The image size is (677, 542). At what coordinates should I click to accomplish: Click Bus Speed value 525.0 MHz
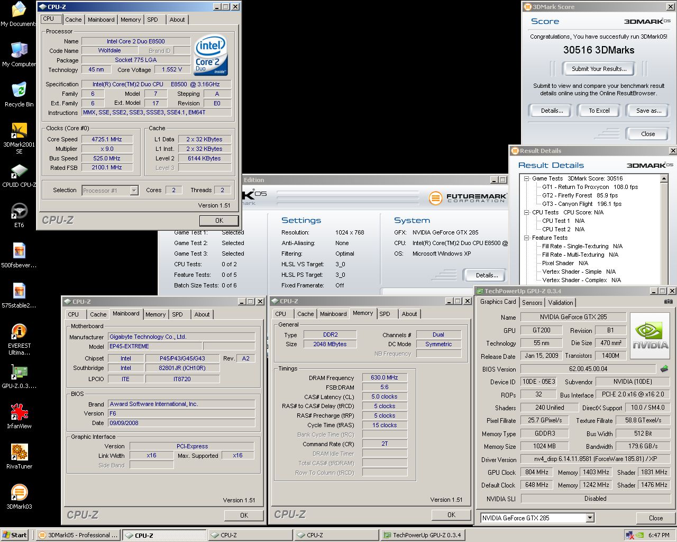coord(107,158)
